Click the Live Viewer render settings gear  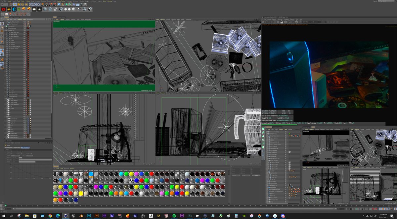click(278, 22)
